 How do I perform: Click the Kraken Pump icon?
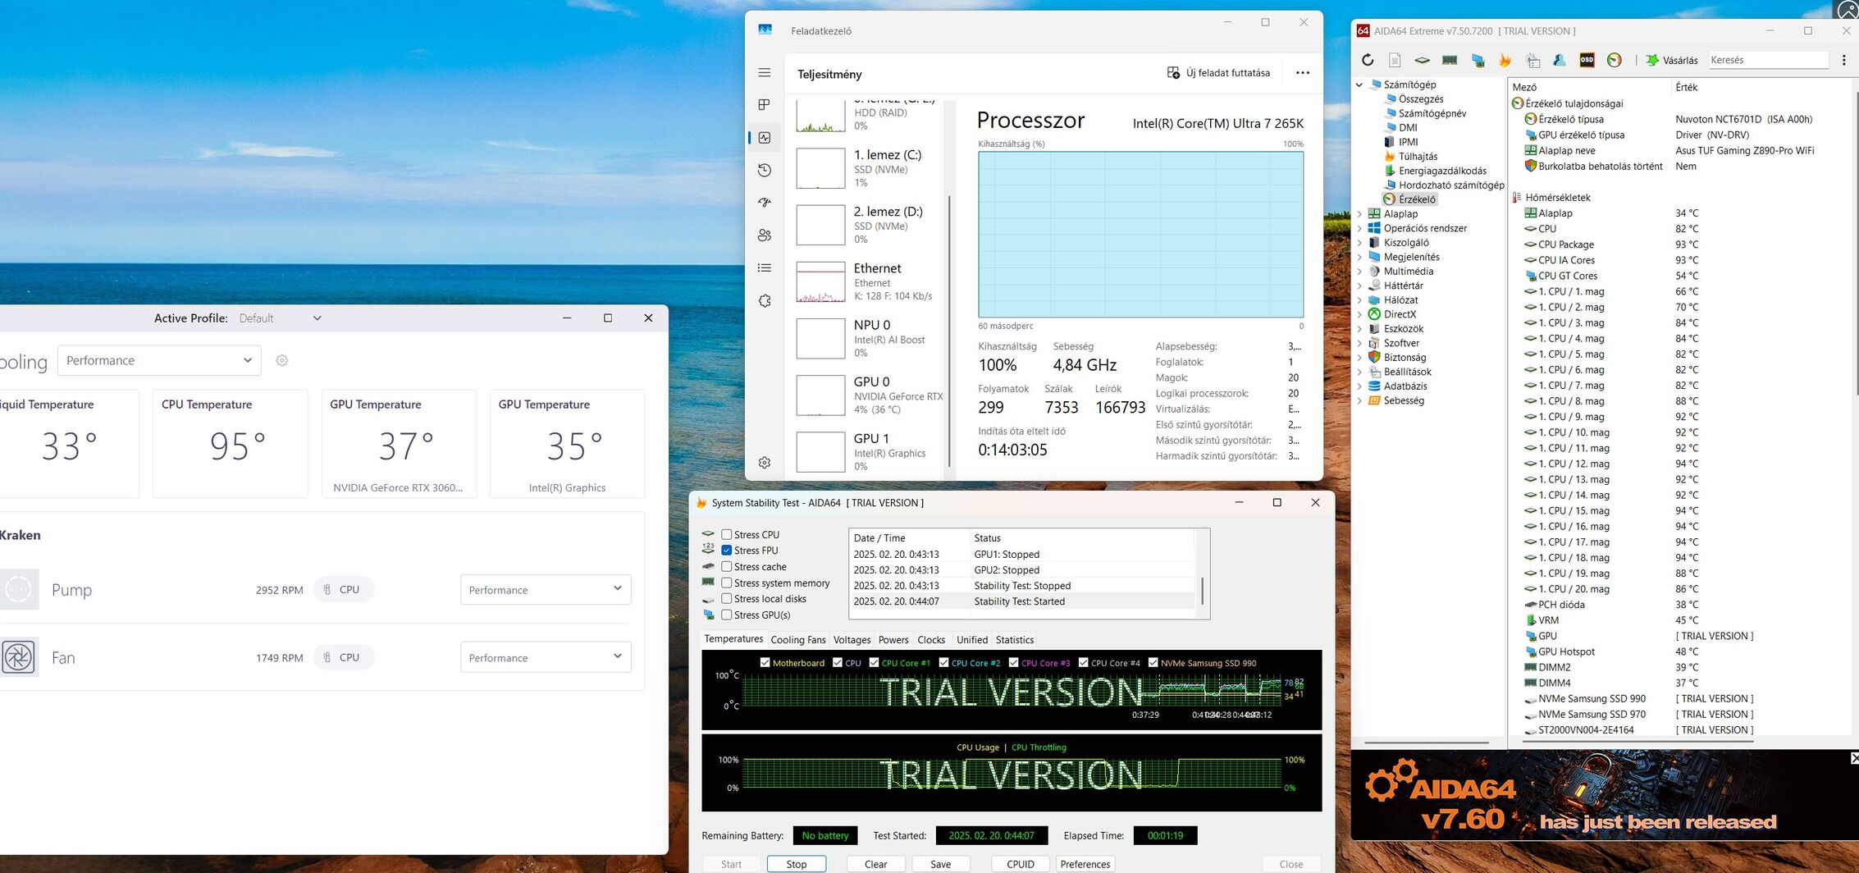(x=18, y=589)
